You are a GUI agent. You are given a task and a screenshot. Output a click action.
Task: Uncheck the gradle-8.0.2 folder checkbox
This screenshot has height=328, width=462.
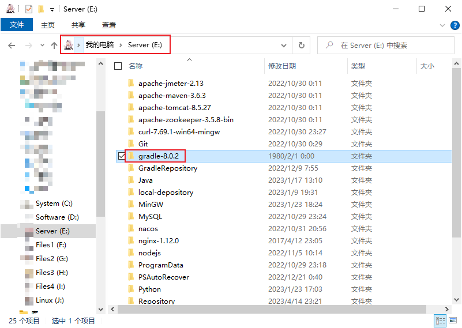point(119,156)
